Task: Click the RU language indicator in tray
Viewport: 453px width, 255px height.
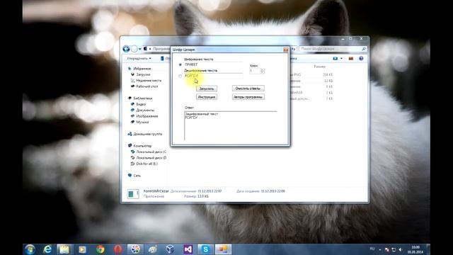Action: [372, 249]
